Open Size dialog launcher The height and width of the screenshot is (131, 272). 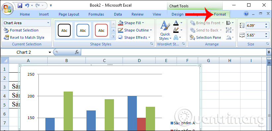[268, 44]
